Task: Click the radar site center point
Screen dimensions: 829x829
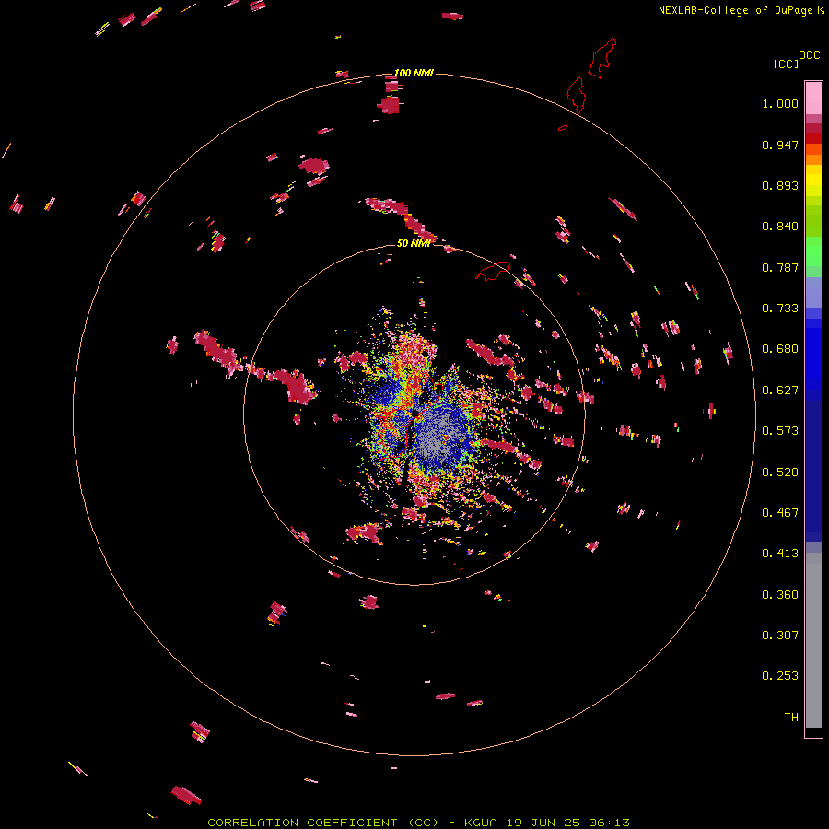Action: (x=415, y=414)
